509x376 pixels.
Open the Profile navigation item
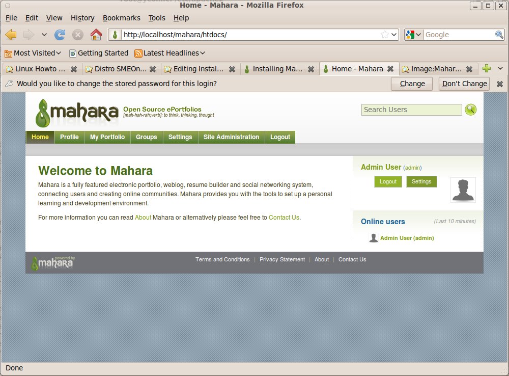pyautogui.click(x=69, y=137)
